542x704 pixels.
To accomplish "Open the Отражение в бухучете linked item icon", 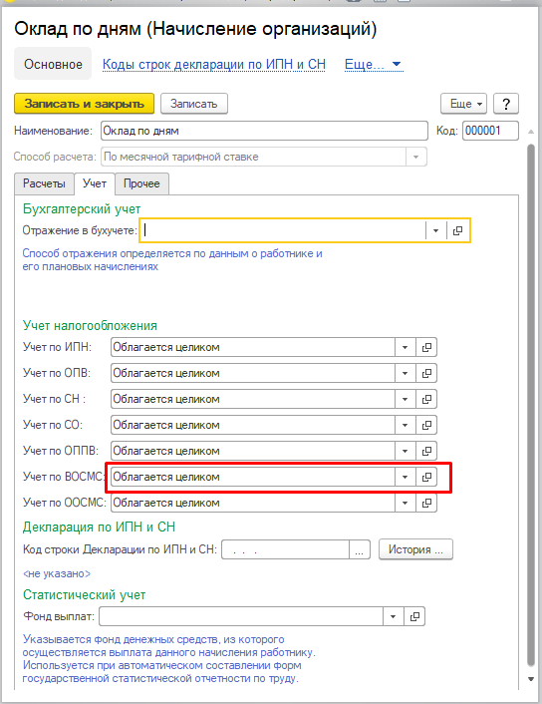I will (458, 230).
